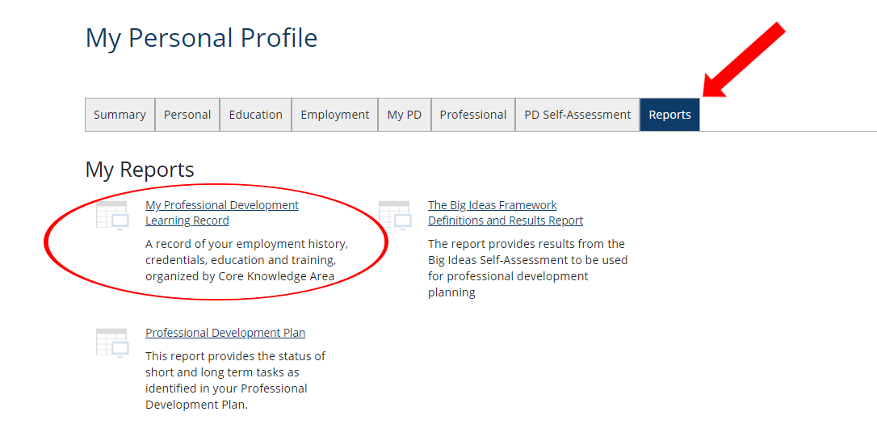This screenshot has height=441, width=877.
Task: Click the employment history record description text
Action: point(246,260)
